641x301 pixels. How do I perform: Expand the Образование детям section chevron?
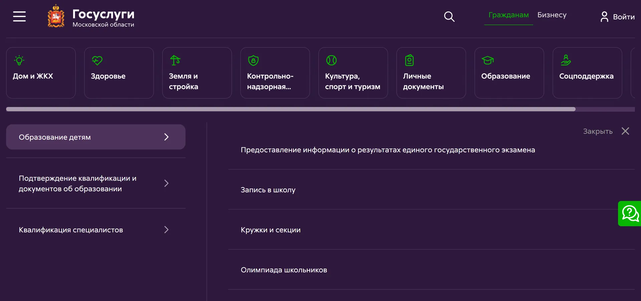click(166, 137)
